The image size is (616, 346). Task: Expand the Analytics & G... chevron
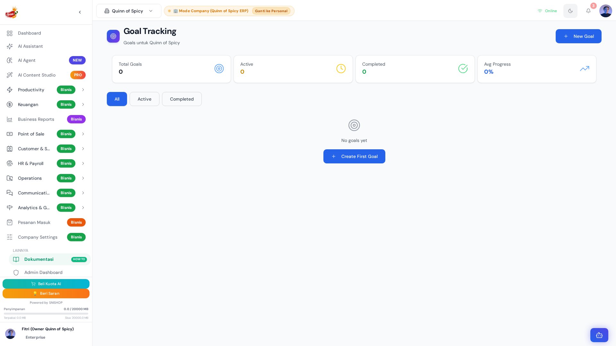point(83,208)
